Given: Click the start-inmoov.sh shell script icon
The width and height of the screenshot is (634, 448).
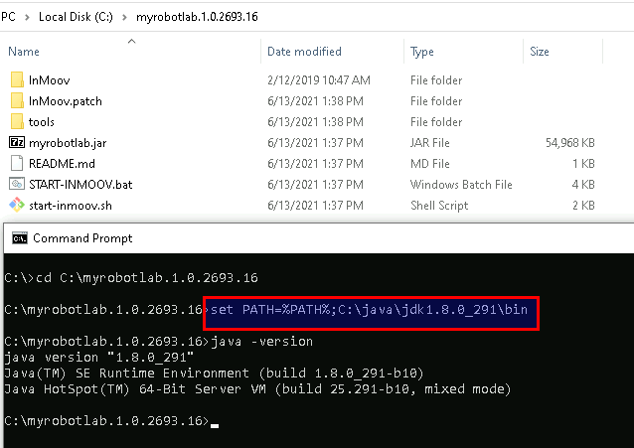Looking at the screenshot, I should (x=17, y=205).
